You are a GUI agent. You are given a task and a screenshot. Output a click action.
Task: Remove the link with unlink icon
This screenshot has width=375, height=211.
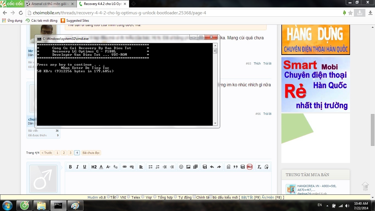tap(132, 167)
